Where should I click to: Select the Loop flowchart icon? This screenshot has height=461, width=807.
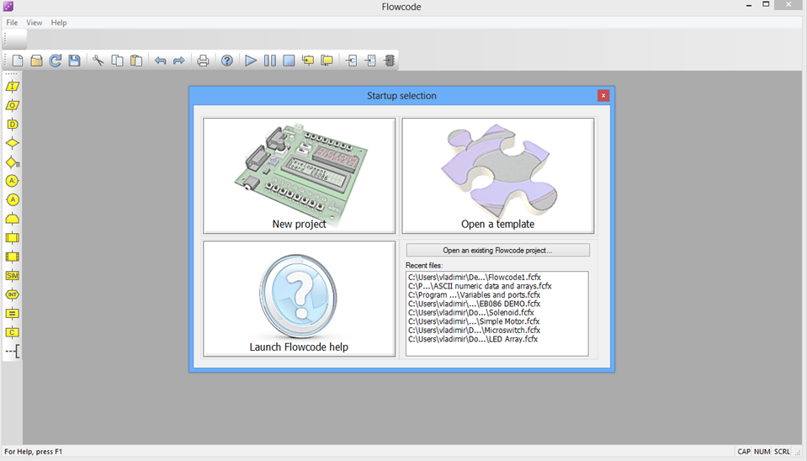13,219
